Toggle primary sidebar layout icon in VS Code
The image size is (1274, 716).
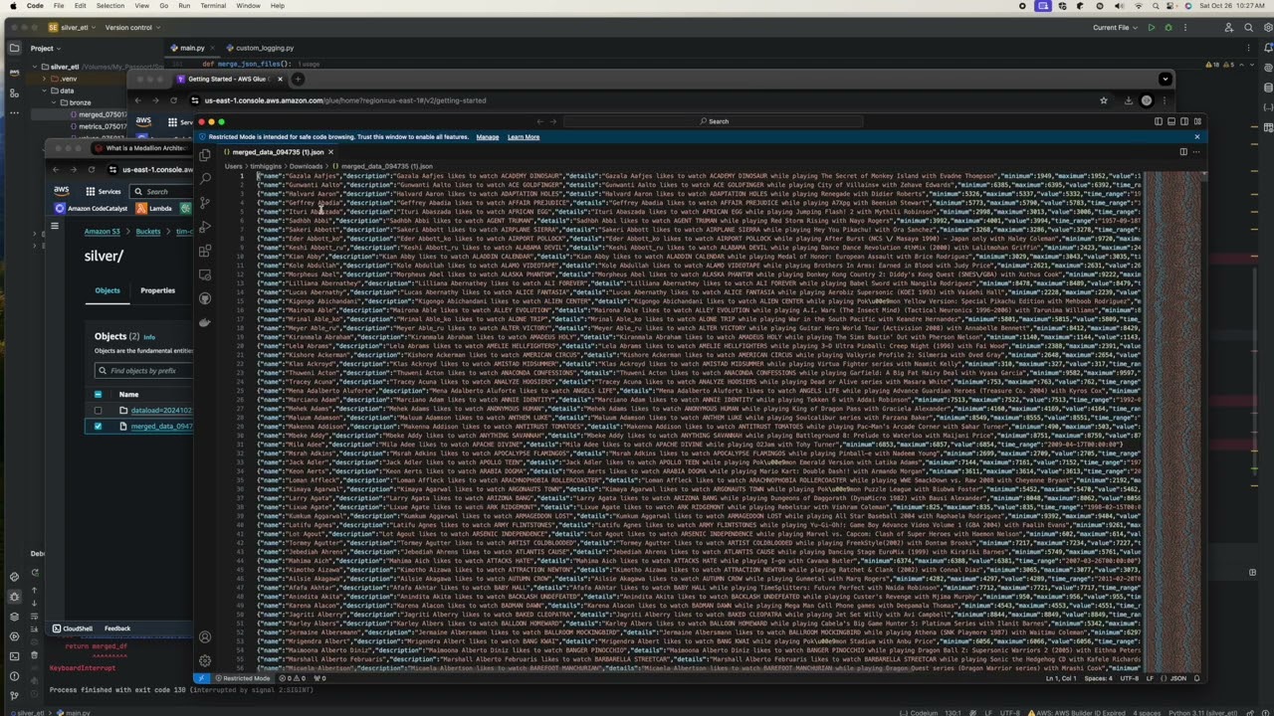(x=1159, y=121)
